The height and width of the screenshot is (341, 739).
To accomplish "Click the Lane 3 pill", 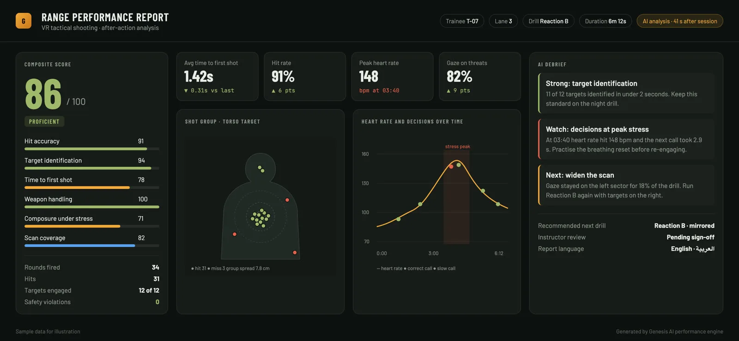I will click(x=503, y=21).
